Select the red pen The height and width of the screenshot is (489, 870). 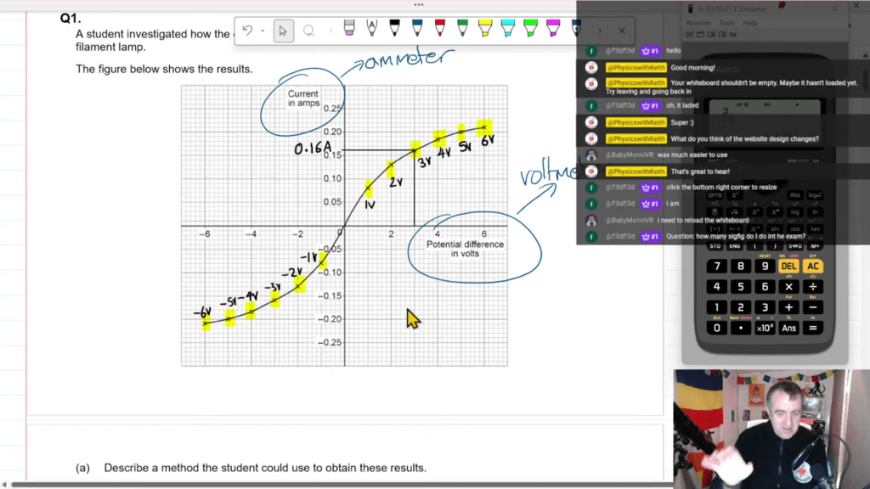tap(438, 28)
